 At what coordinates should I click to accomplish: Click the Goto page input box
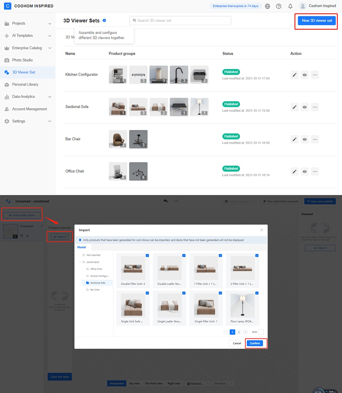(x=261, y=332)
